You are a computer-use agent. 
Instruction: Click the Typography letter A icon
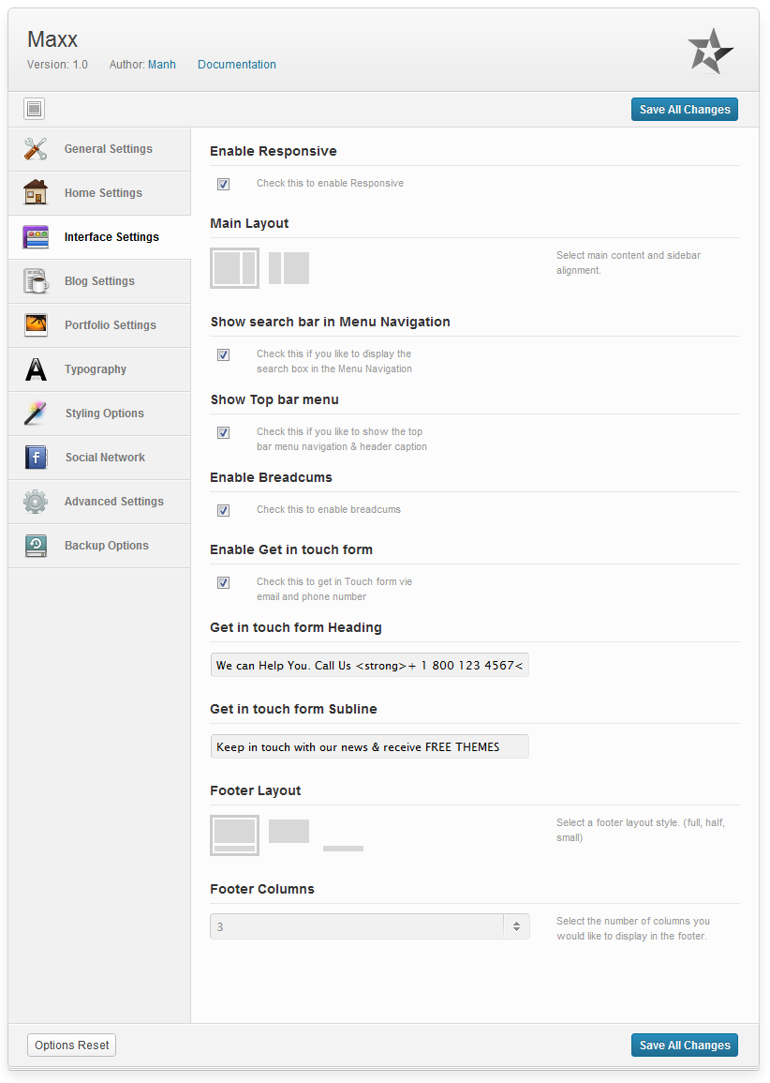(x=36, y=369)
